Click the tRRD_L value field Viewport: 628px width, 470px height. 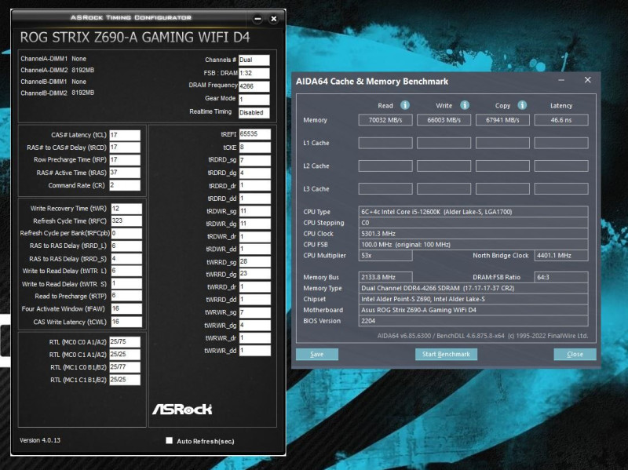point(126,246)
